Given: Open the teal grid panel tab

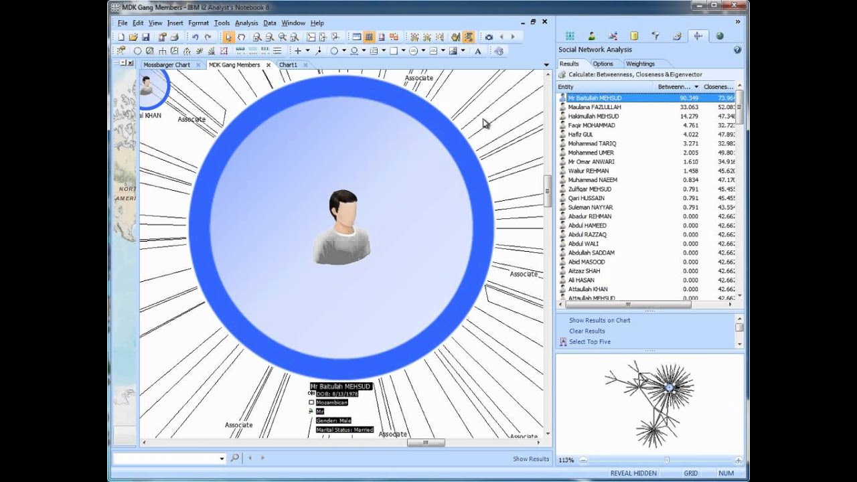Looking at the screenshot, I should 570,36.
